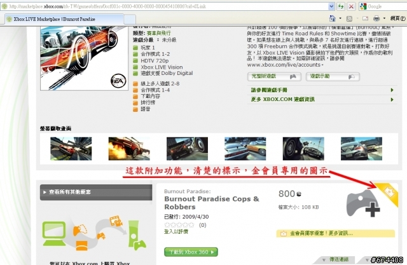Click the 完整版遊戲 full game button
This screenshot has height=265, width=407.
click(x=274, y=76)
